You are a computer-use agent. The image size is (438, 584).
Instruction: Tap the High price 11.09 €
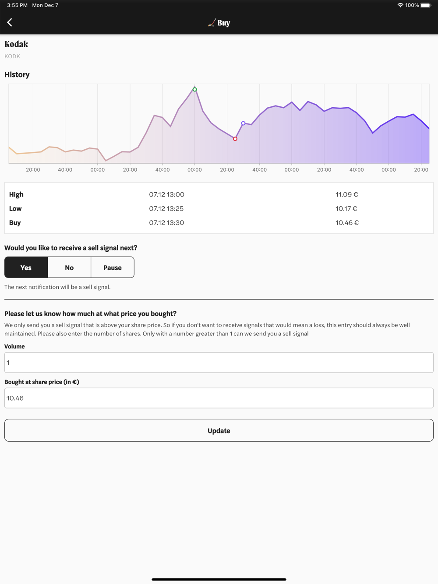click(x=347, y=194)
